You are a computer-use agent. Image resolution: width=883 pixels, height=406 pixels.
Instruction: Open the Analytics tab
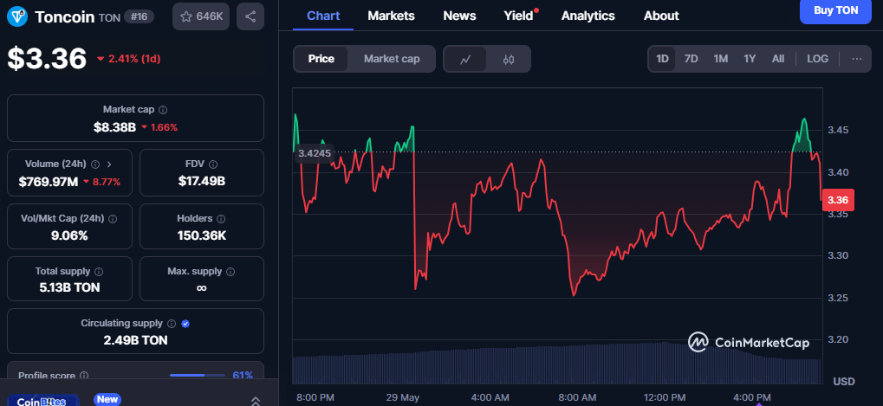[x=588, y=16]
